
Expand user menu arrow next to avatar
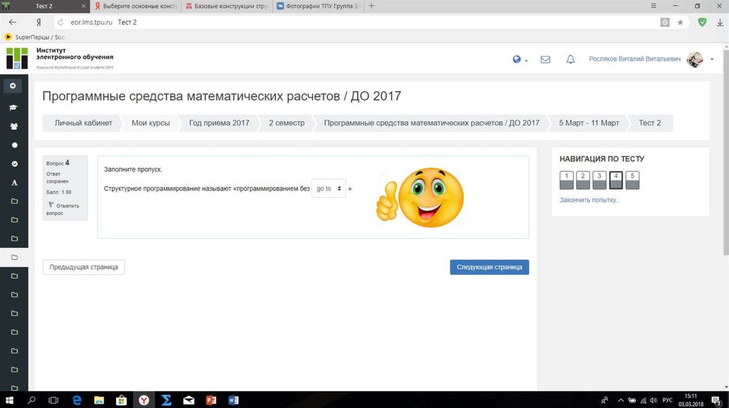click(712, 60)
